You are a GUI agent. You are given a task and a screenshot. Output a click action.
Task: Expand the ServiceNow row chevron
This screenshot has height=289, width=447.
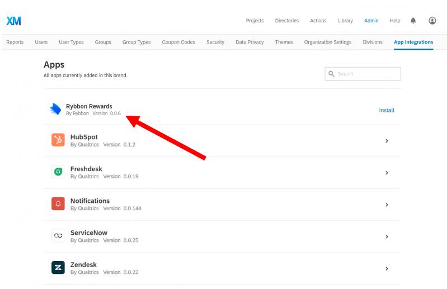[x=387, y=236]
